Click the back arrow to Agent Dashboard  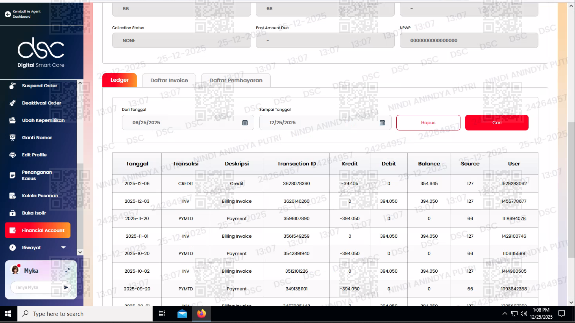7,14
